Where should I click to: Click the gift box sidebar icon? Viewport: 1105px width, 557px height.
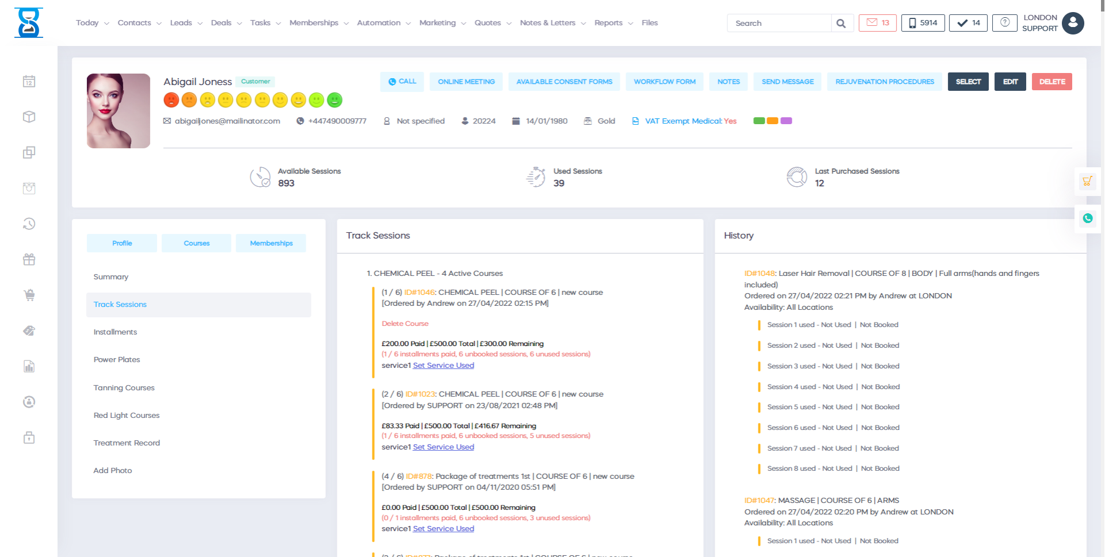(x=29, y=260)
